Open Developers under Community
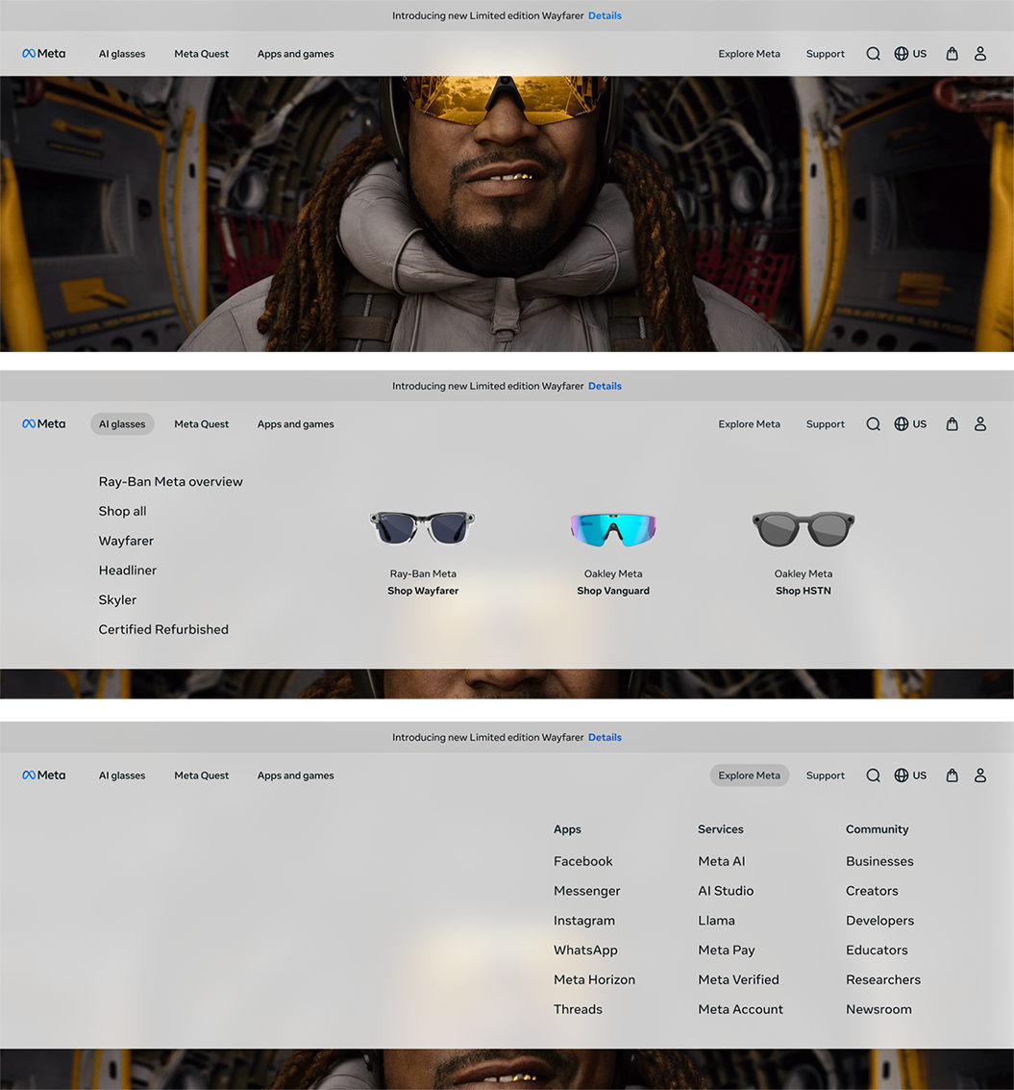Image resolution: width=1014 pixels, height=1090 pixels. (880, 921)
